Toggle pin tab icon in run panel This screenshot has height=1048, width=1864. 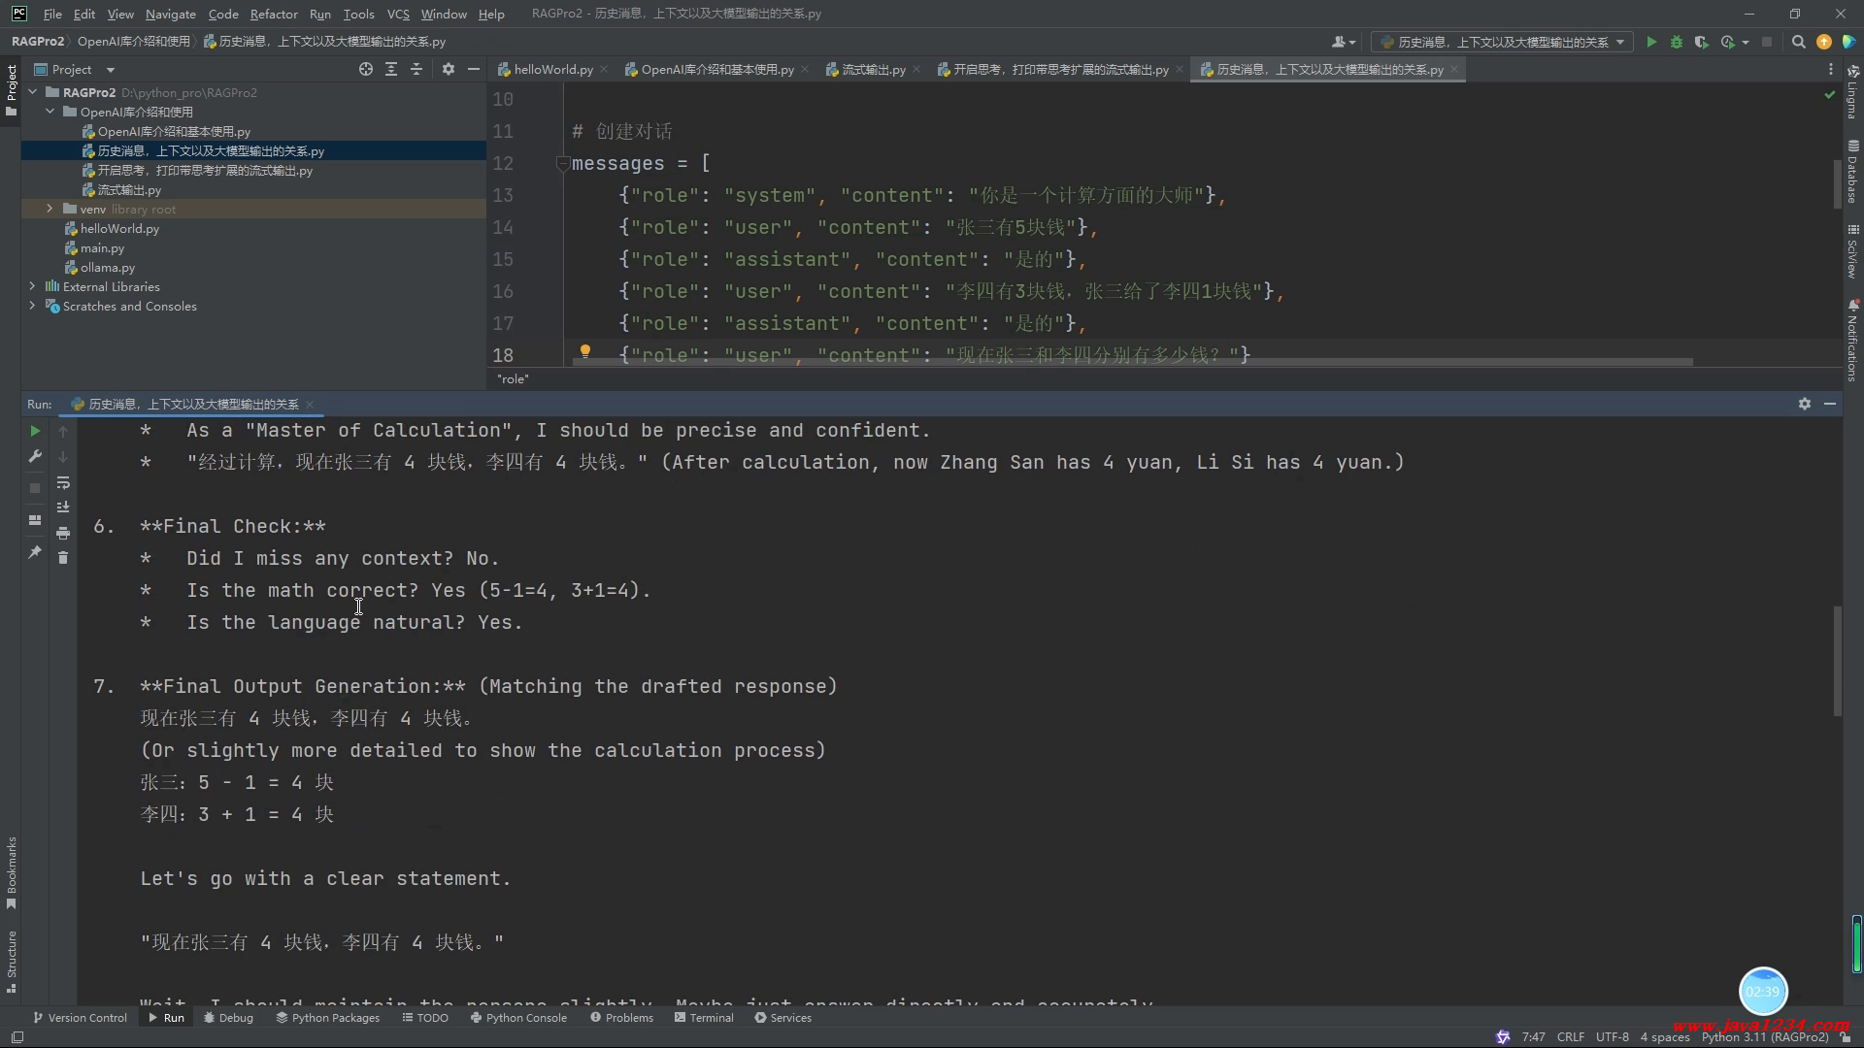coord(35,552)
